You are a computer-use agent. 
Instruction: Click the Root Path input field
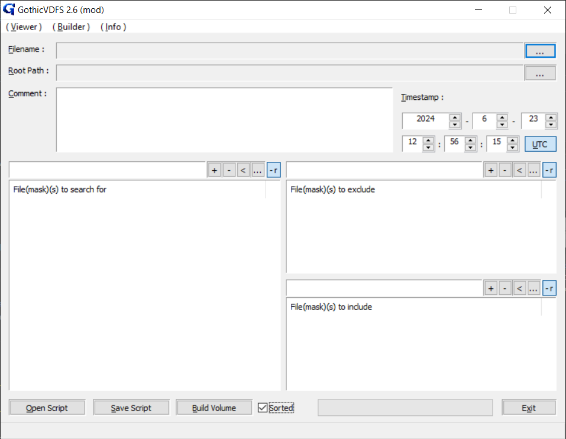(x=290, y=73)
